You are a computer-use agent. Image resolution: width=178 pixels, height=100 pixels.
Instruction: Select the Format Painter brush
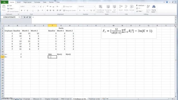pyautogui.click(x=8, y=11)
